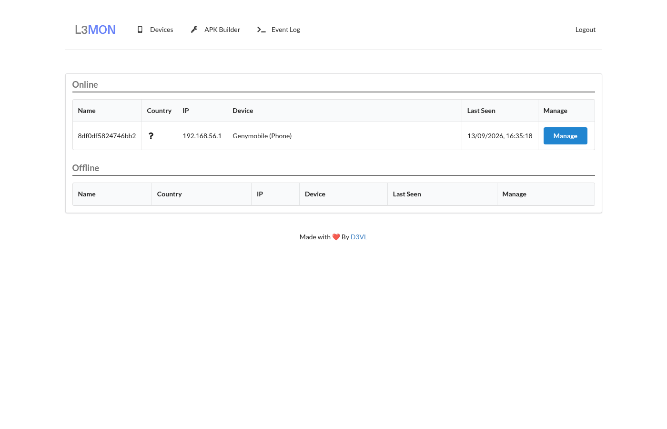This screenshot has width=667, height=429.
Task: Click the phone icon beside Devices
Action: click(140, 30)
